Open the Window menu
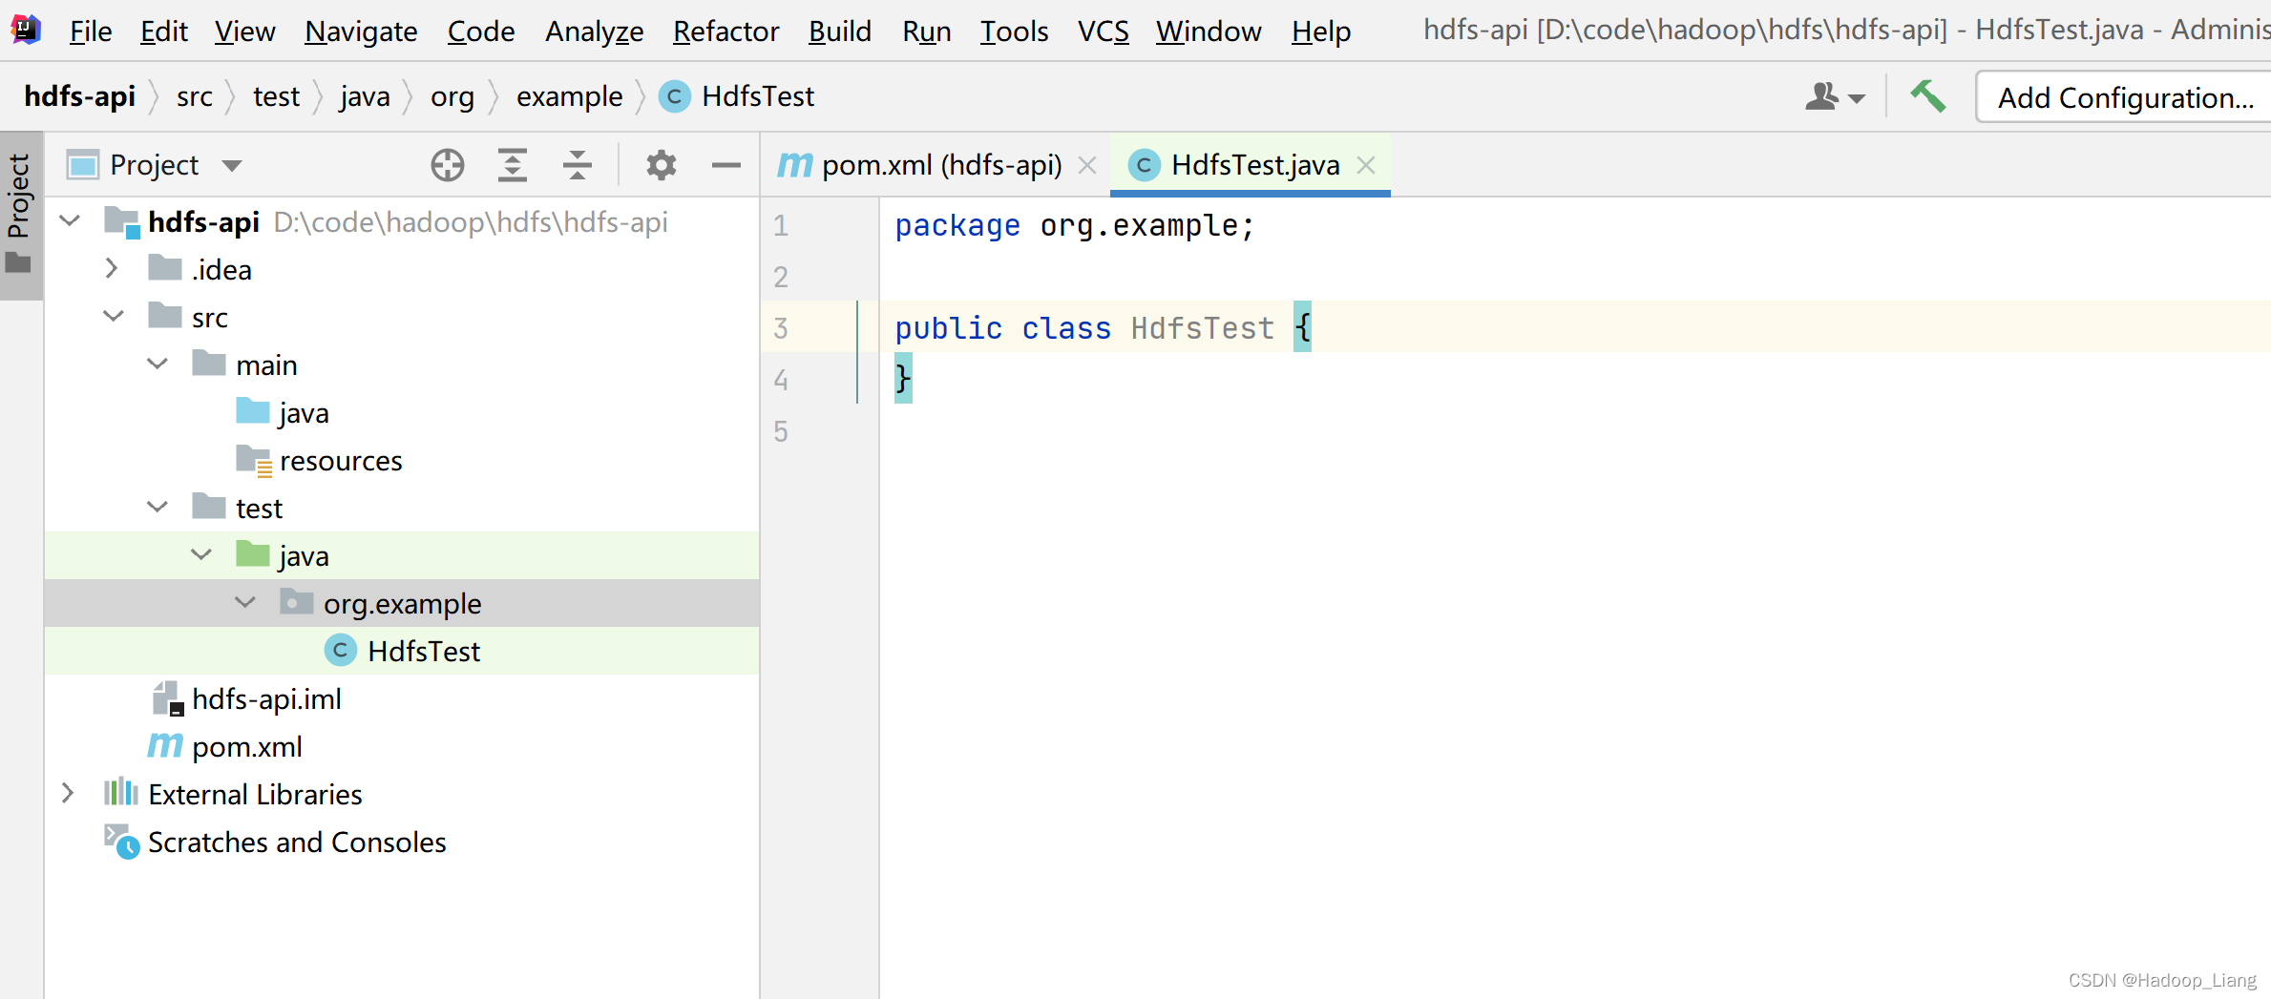The image size is (2271, 999). pyautogui.click(x=1209, y=31)
